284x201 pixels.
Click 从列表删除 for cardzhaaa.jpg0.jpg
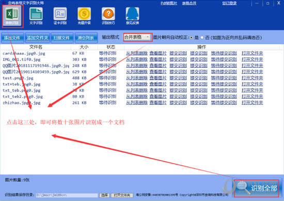(137, 53)
